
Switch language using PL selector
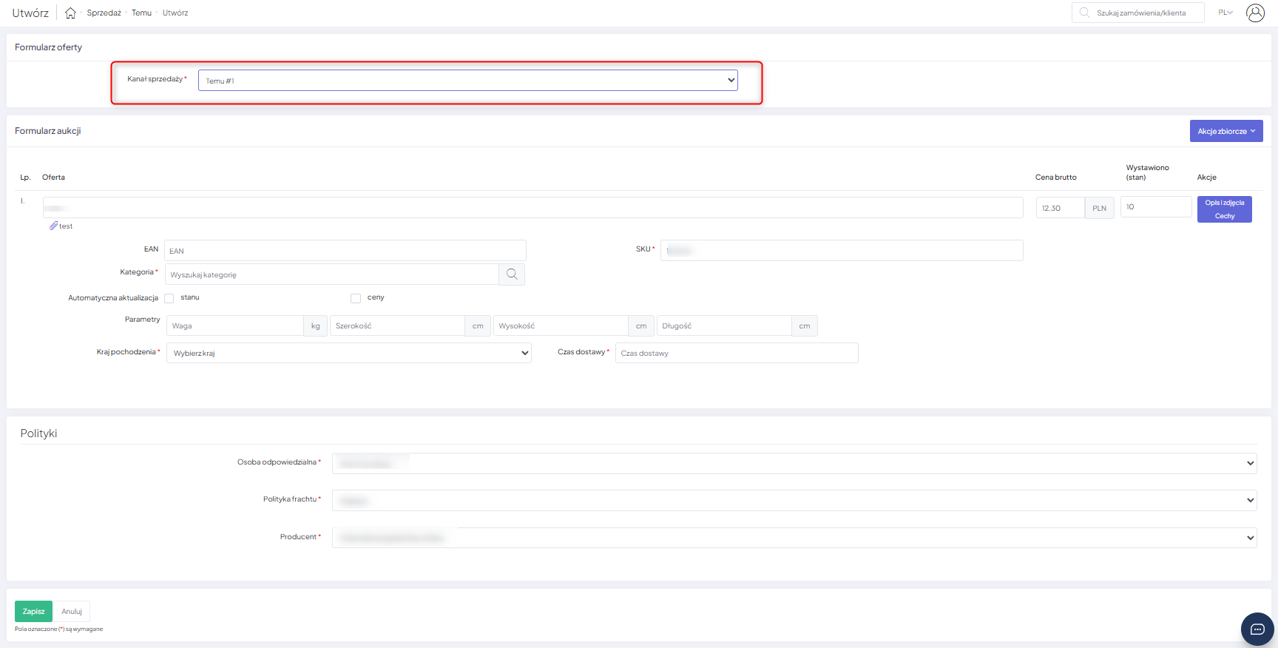[x=1225, y=13]
